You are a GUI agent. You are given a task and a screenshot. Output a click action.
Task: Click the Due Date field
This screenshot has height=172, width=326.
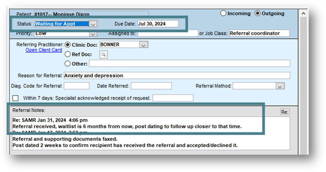(158, 24)
